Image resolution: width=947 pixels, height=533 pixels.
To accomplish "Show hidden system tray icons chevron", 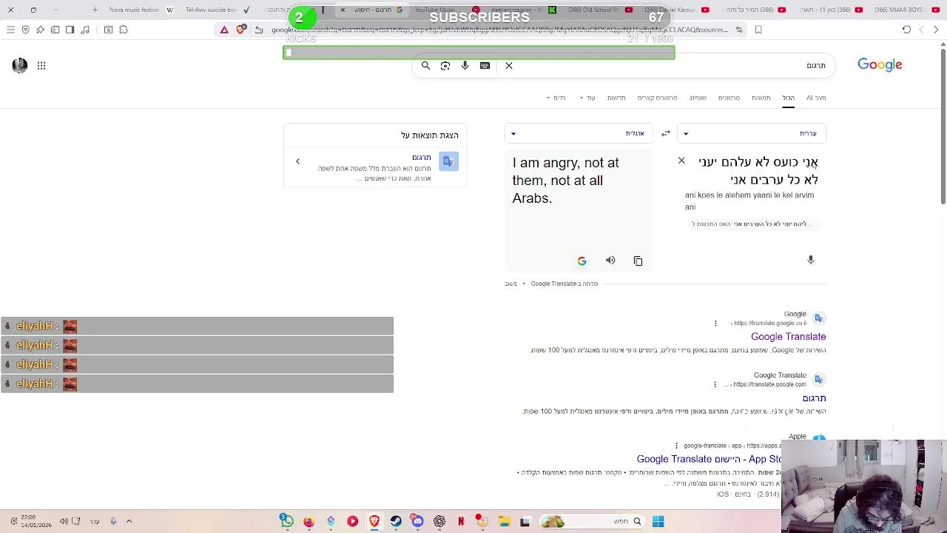I will coord(129,521).
